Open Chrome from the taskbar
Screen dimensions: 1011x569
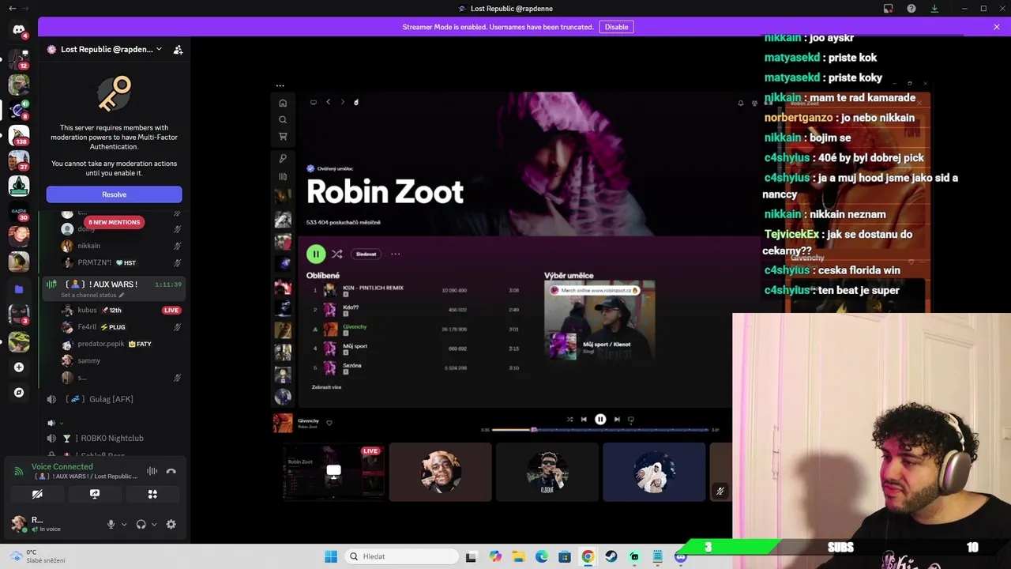(588, 556)
